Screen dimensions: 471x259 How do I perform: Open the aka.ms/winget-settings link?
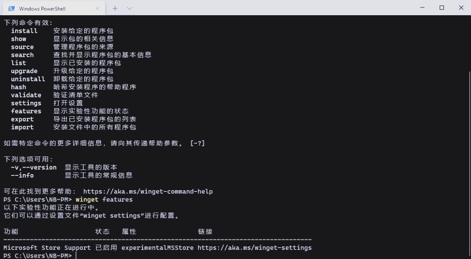coord(254,248)
